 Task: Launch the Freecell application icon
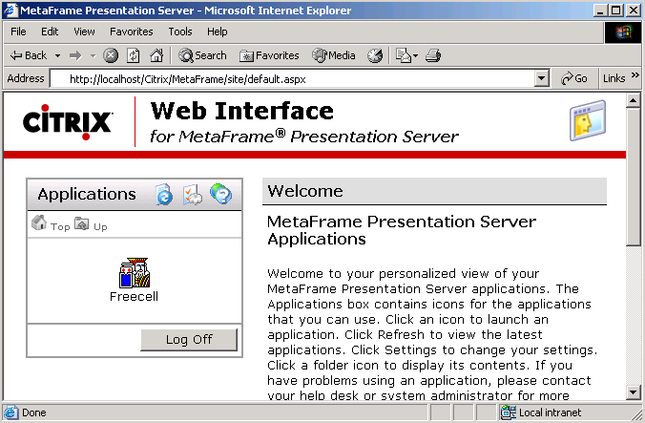[x=135, y=273]
